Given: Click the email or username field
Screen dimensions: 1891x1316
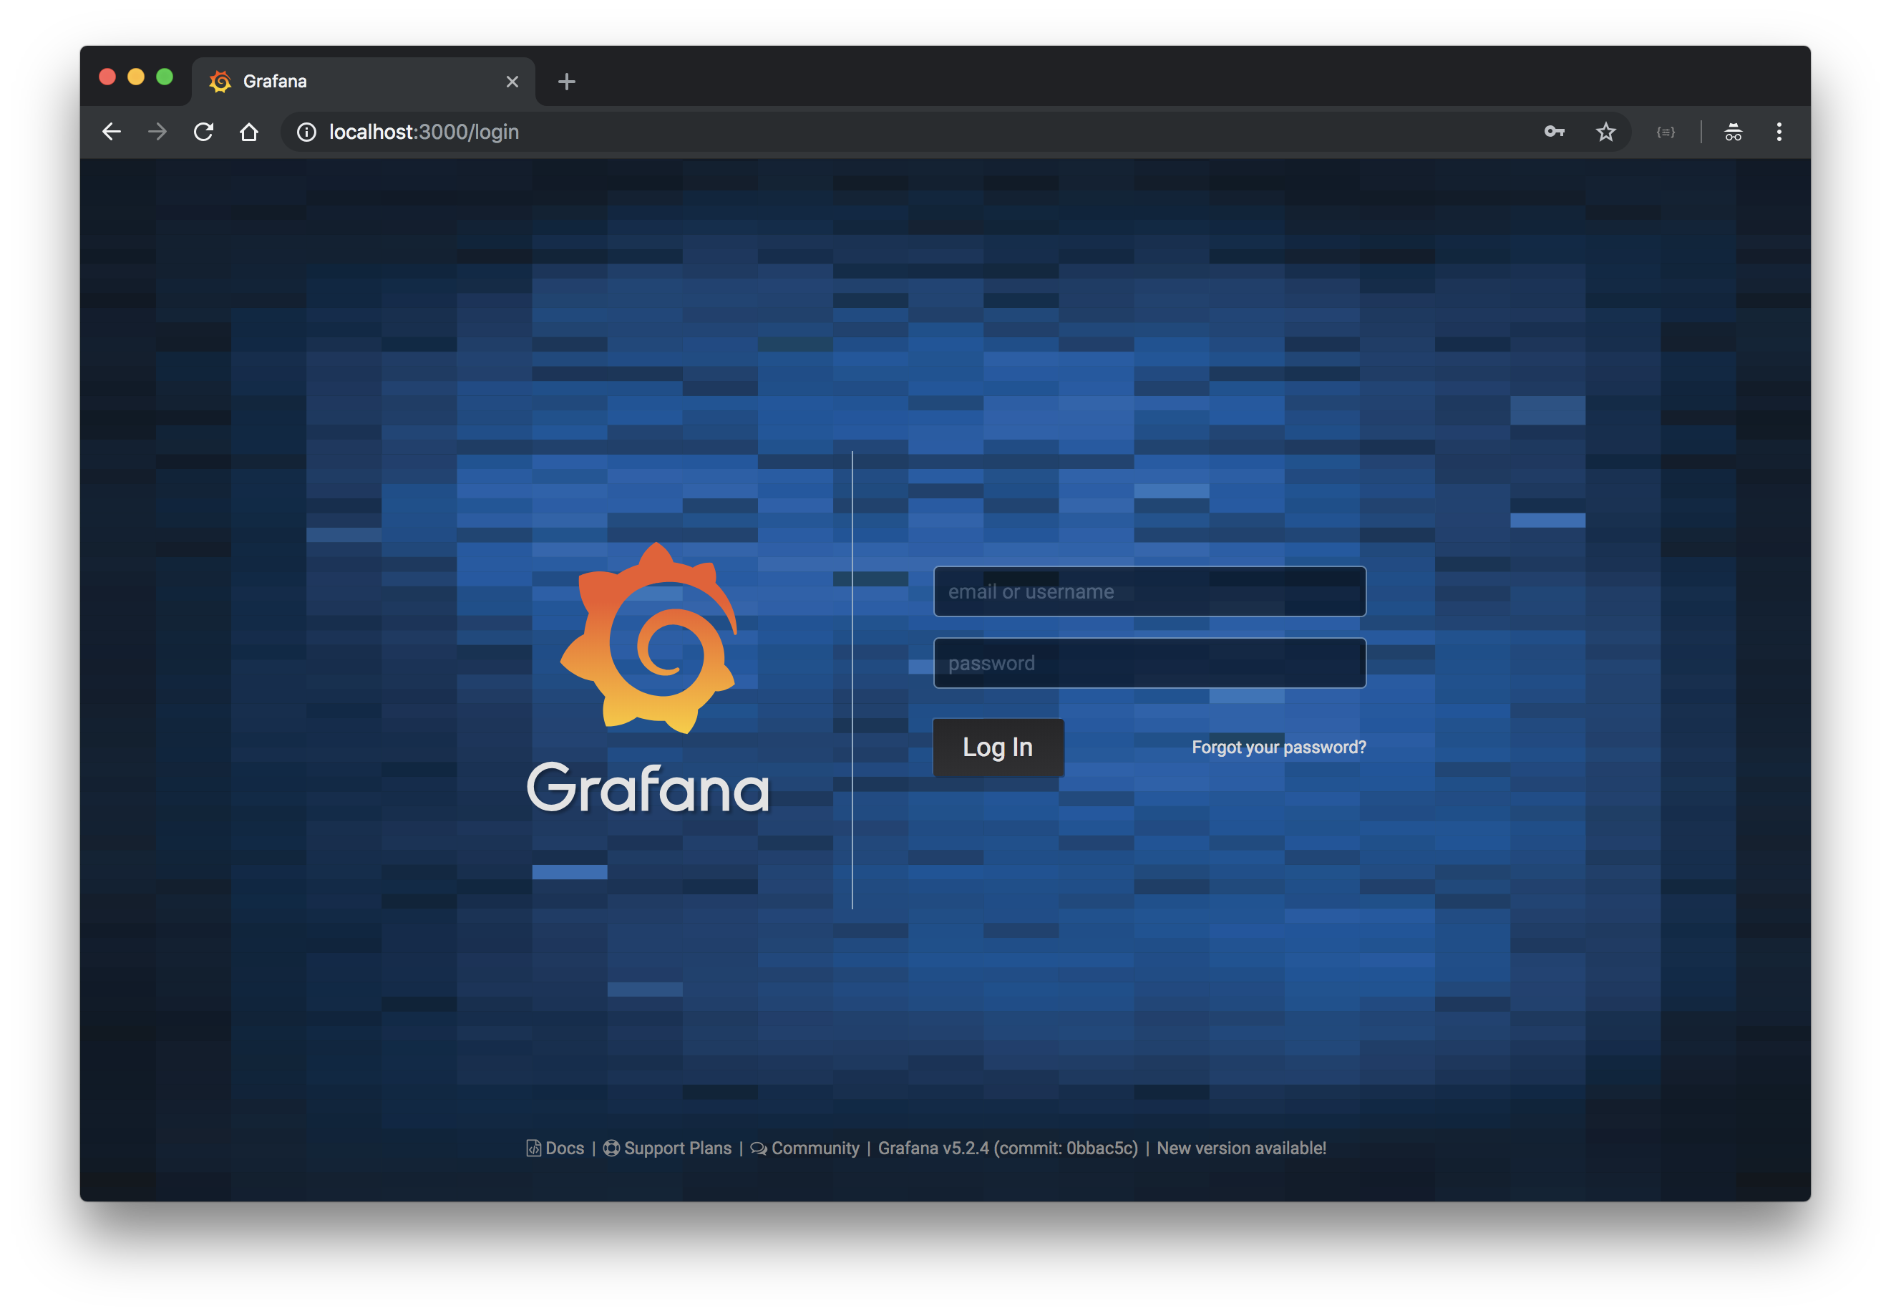Looking at the screenshot, I should pyautogui.click(x=1149, y=591).
